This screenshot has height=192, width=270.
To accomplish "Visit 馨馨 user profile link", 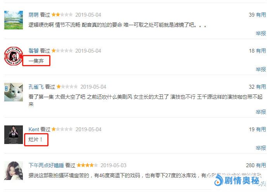I will pyautogui.click(x=34, y=51).
